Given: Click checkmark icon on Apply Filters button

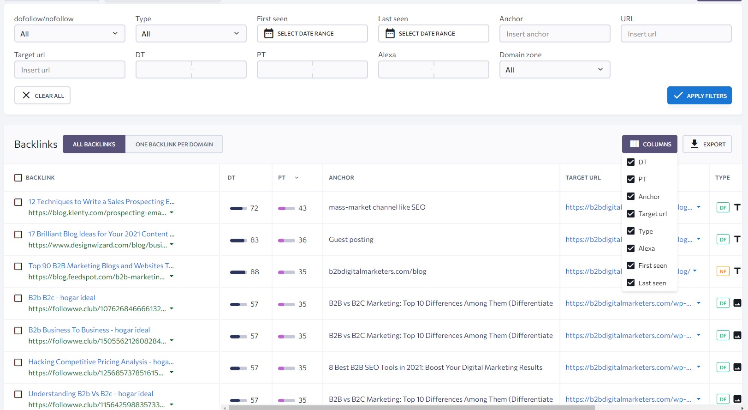Looking at the screenshot, I should click(678, 96).
